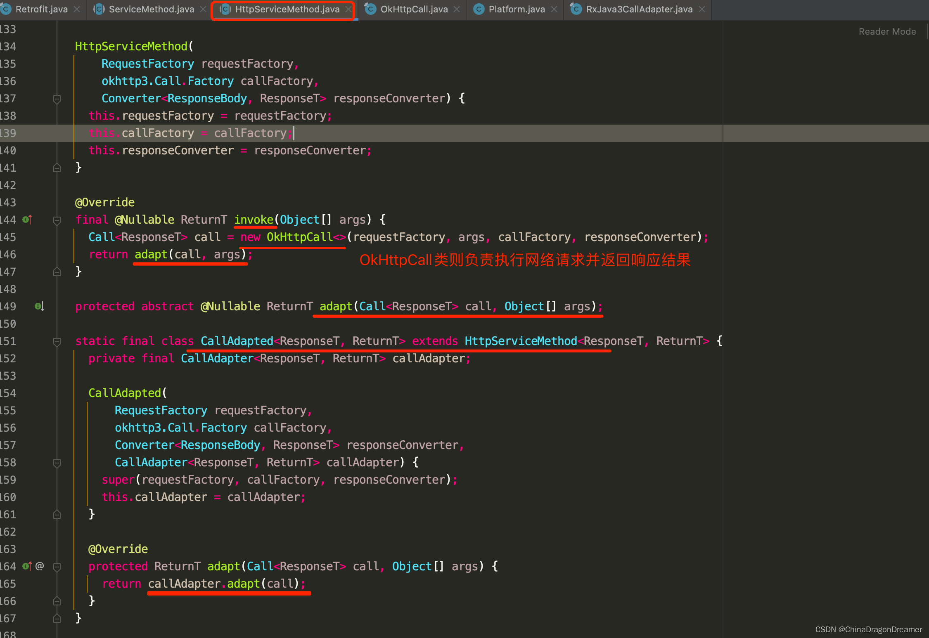Click the fold end marker at line 167
929x638 pixels.
(x=57, y=618)
